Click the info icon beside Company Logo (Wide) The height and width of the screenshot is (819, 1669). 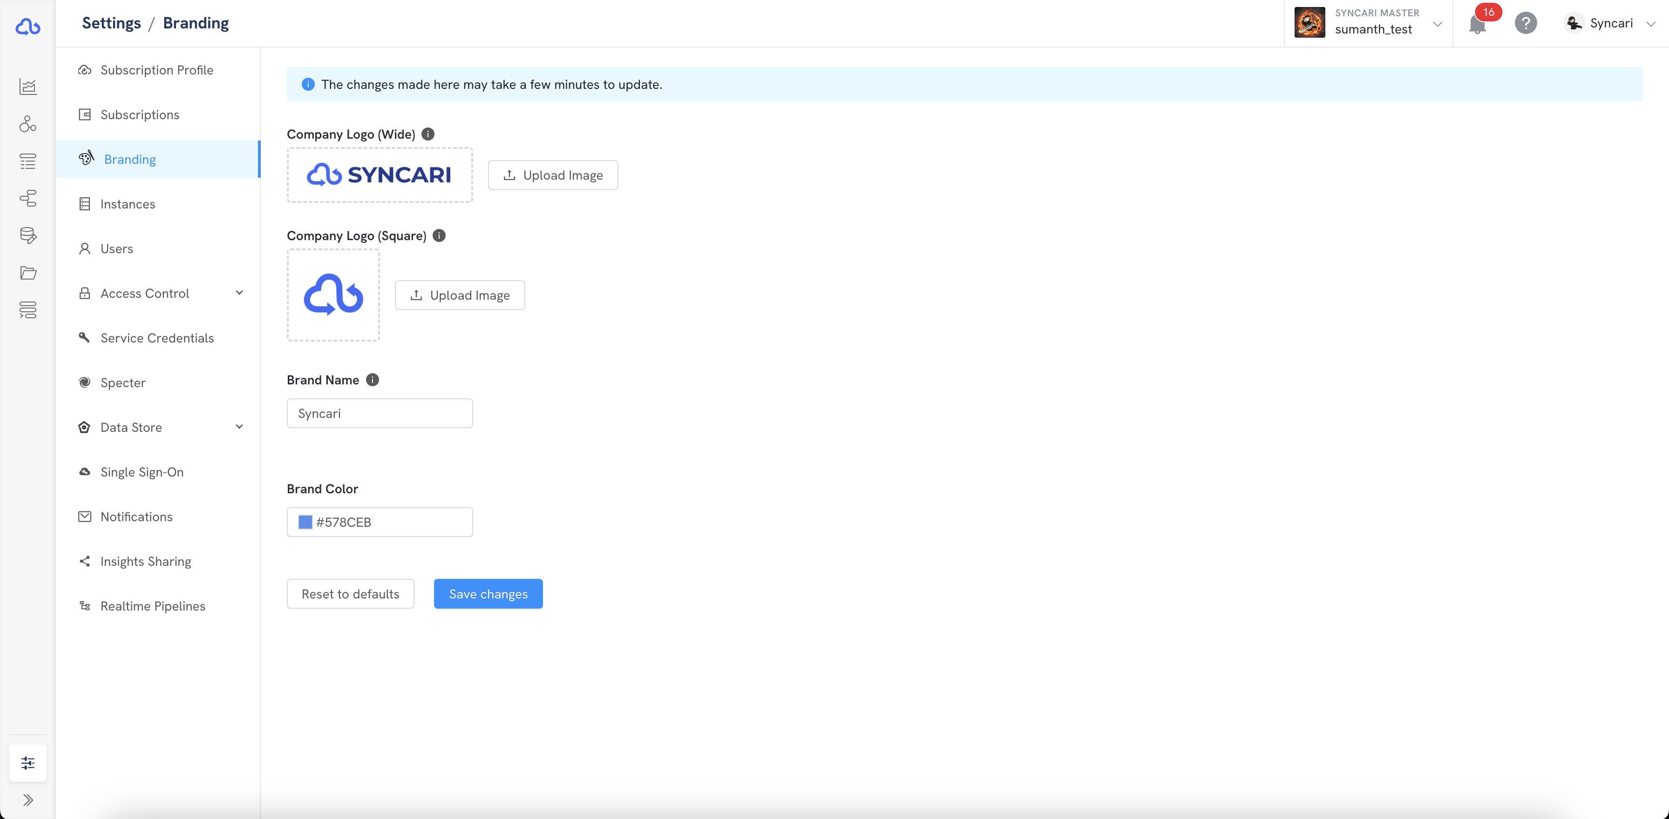point(428,134)
